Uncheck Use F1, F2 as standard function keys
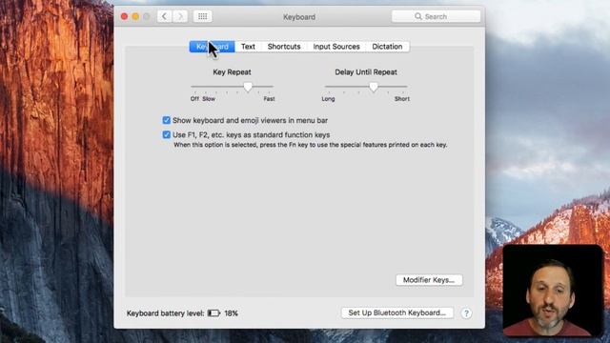 coord(167,134)
